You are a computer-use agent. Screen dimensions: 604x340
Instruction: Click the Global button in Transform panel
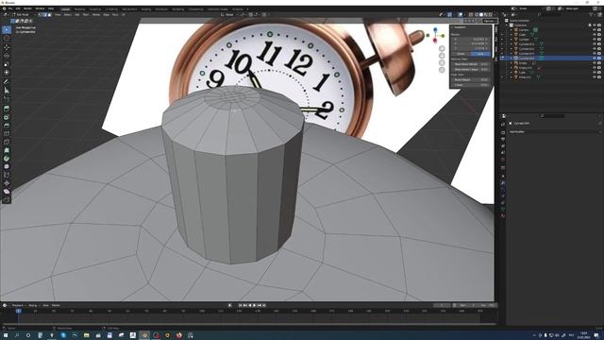tap(461, 54)
